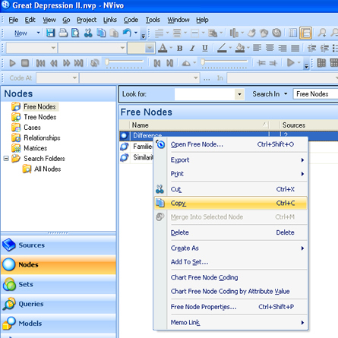This screenshot has width=338, height=338.
Task: Click the media Stop button
Action: click(x=25, y=63)
